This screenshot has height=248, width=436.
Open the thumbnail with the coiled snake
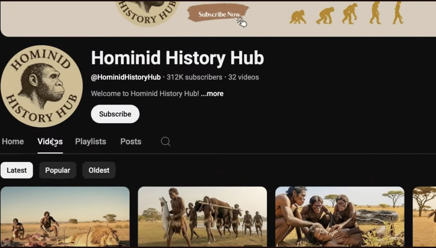coord(340,217)
